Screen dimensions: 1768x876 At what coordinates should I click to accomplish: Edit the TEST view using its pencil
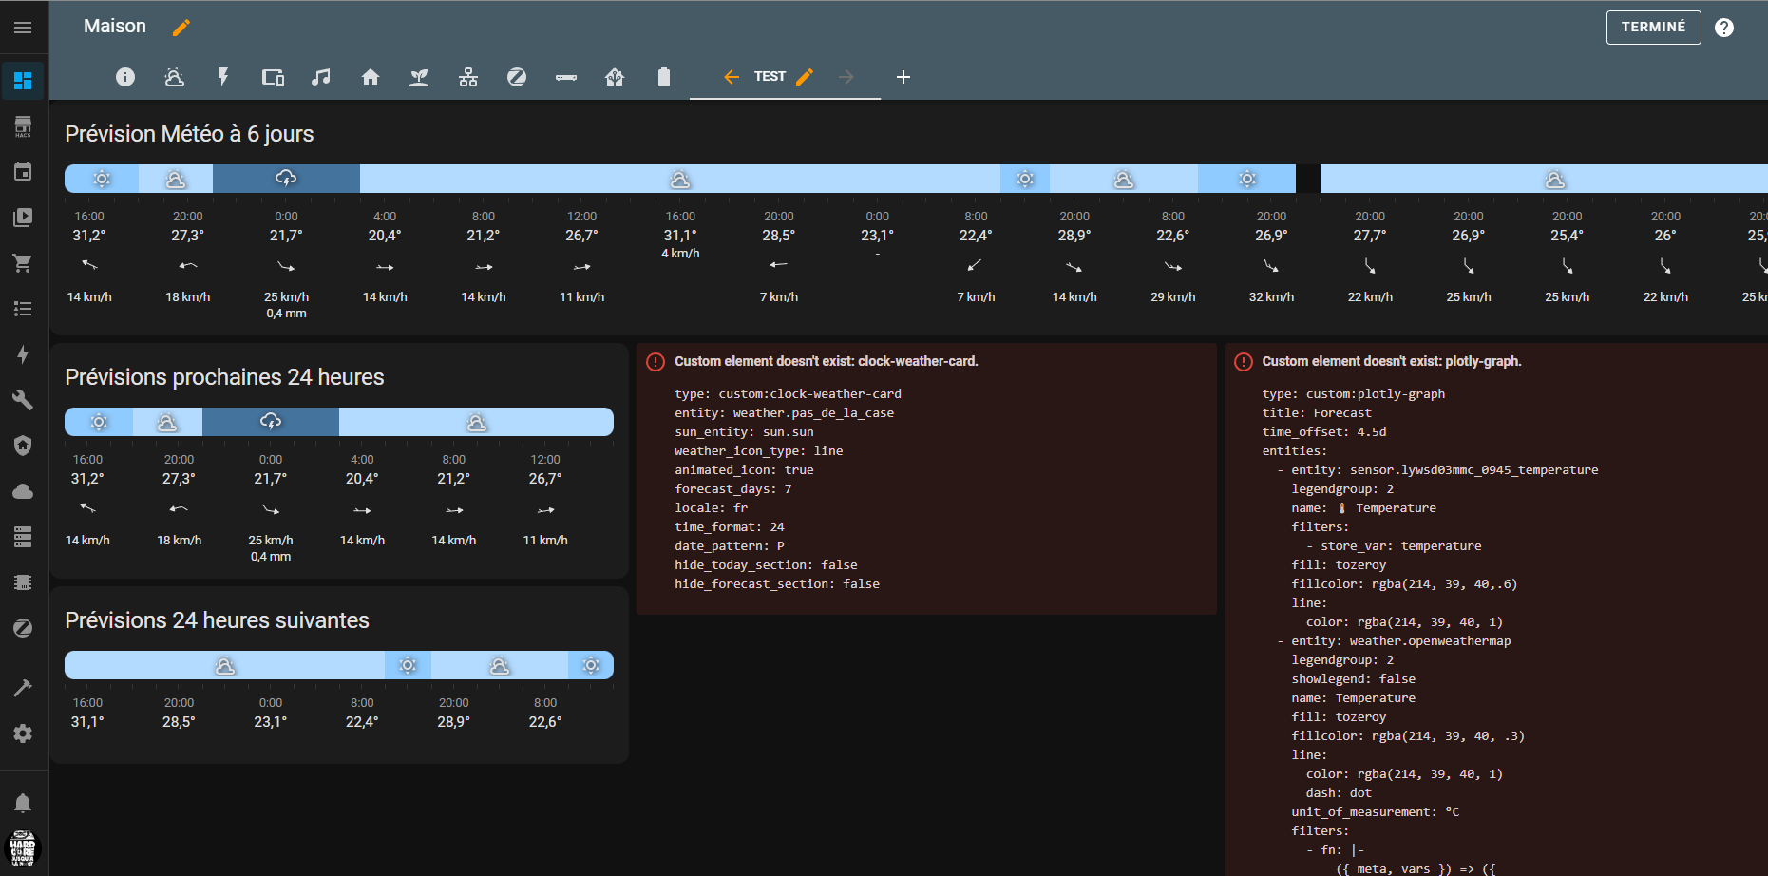(x=805, y=77)
